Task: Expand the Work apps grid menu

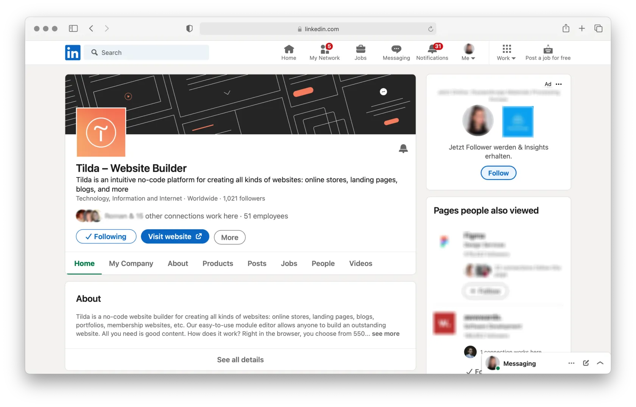Action: click(x=507, y=53)
